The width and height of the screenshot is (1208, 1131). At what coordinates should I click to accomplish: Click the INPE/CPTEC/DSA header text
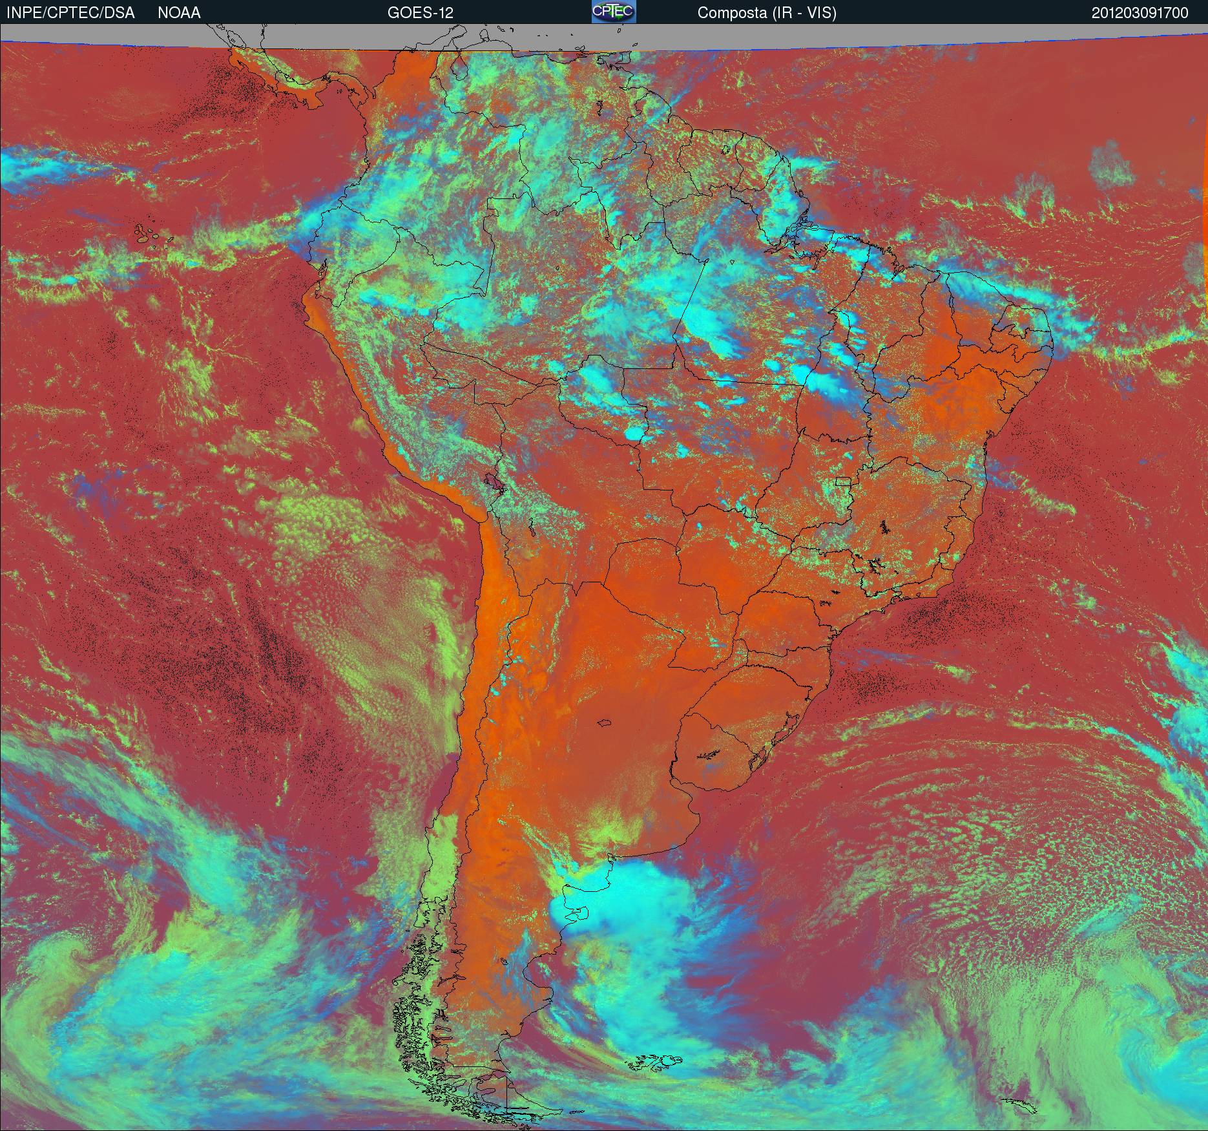pos(70,13)
